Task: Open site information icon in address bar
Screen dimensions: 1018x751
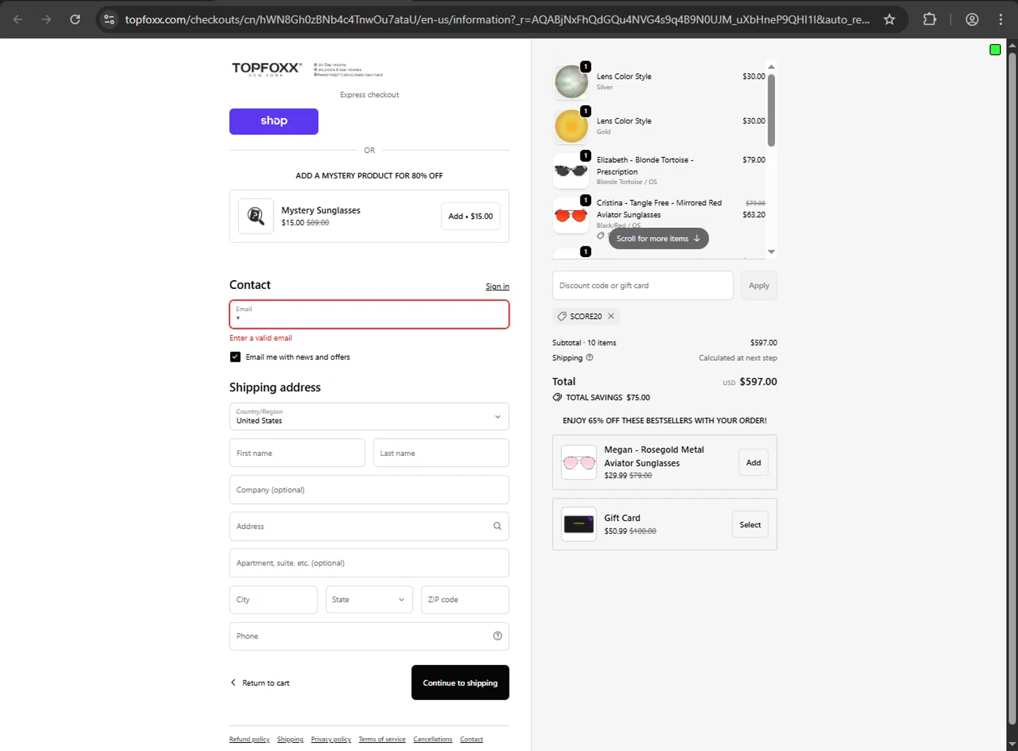Action: (109, 20)
